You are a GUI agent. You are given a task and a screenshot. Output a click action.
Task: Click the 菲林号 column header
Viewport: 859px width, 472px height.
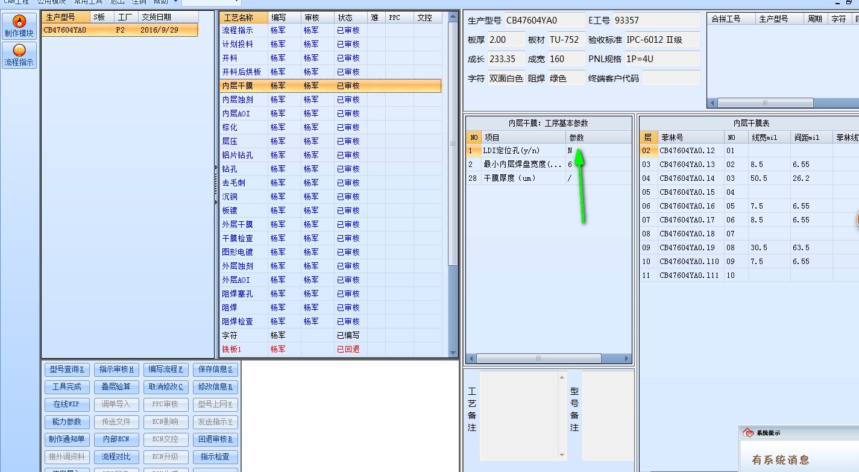[690, 137]
